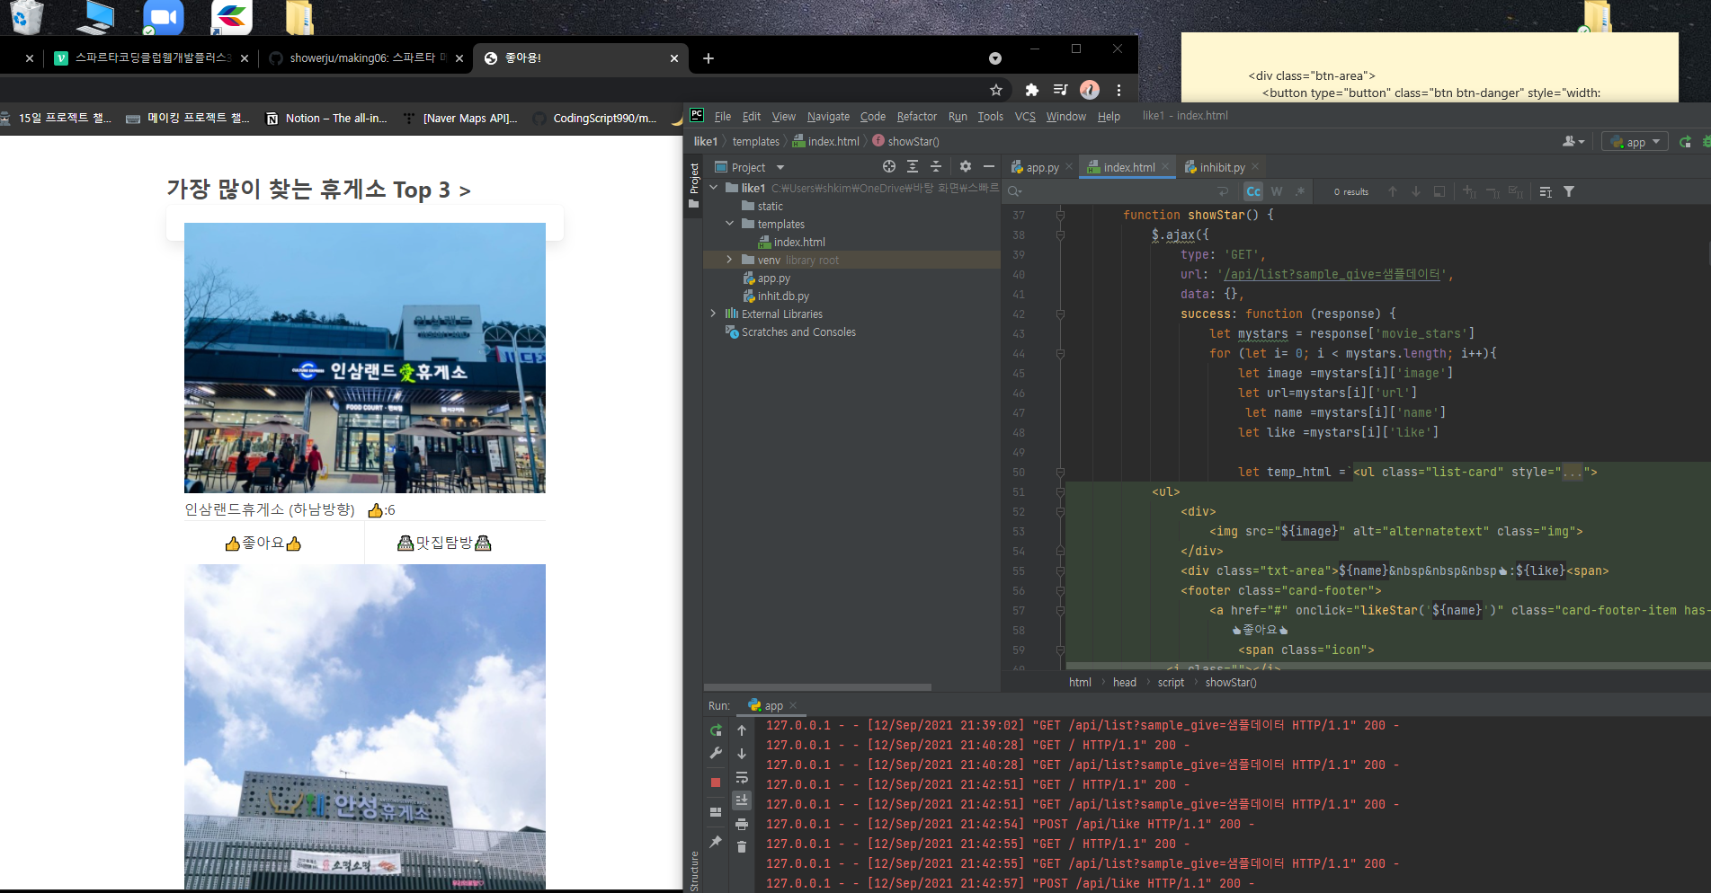The width and height of the screenshot is (1711, 893).
Task: Toggle Match Case in search bar
Action: point(1253,191)
